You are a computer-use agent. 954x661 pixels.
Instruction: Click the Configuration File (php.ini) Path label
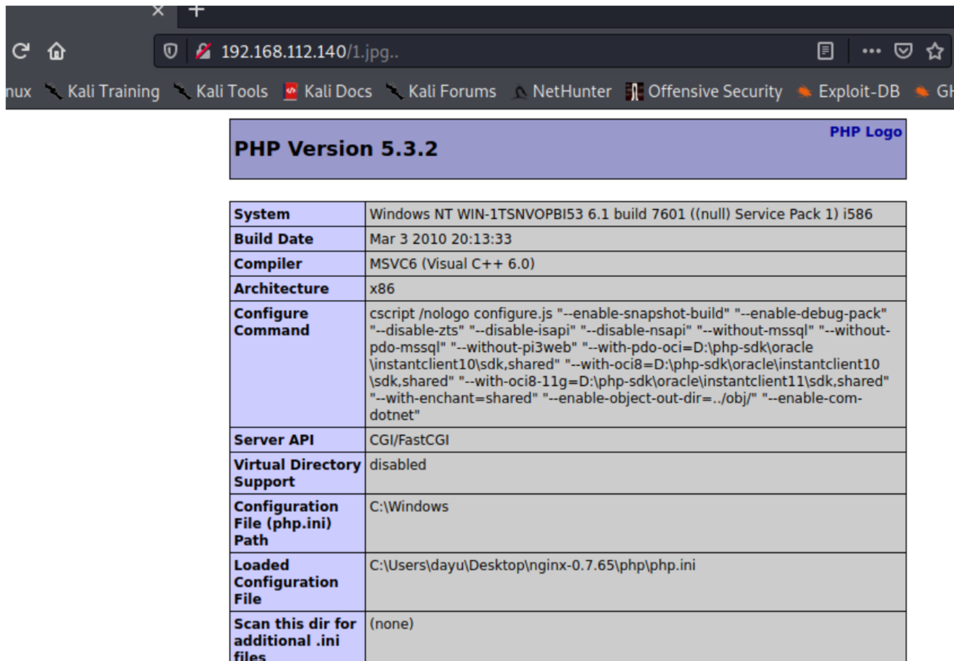pos(286,523)
